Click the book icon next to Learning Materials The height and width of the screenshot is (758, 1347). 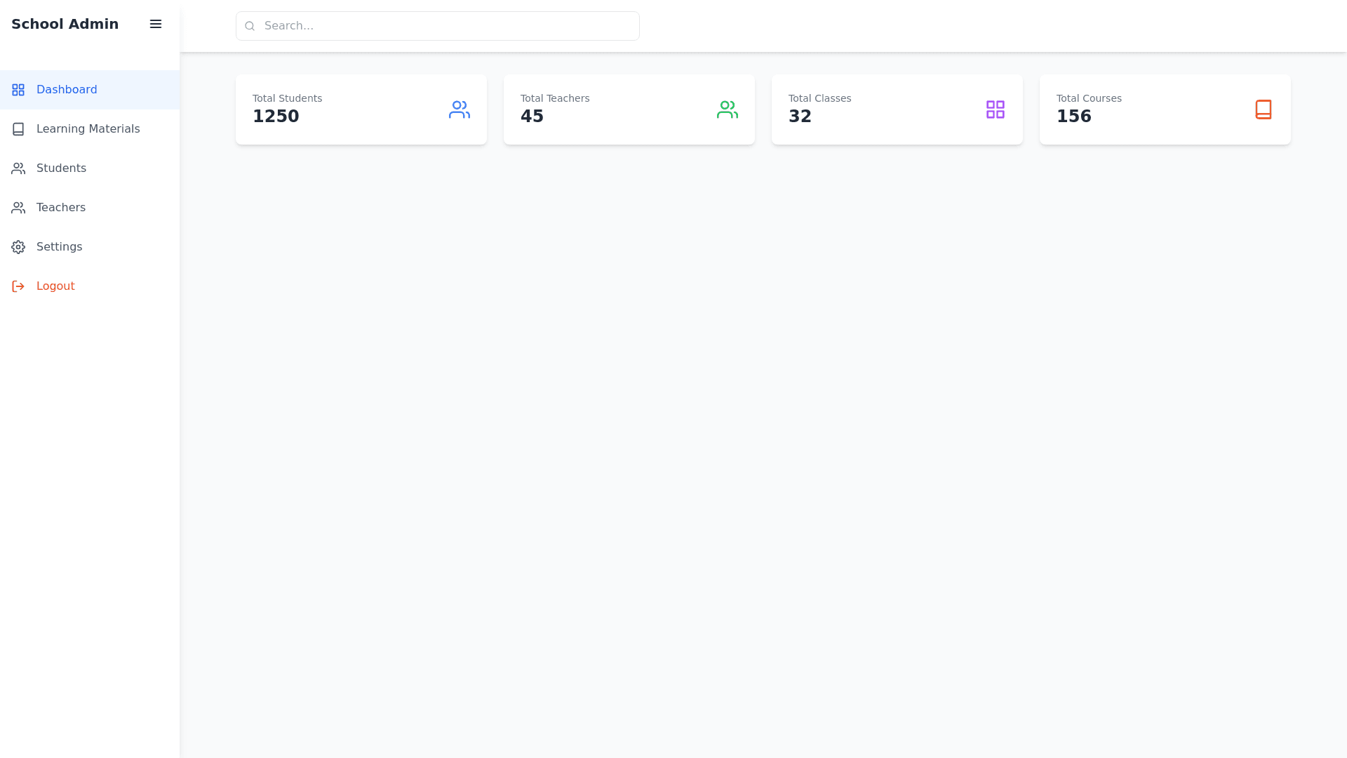pyautogui.click(x=18, y=128)
